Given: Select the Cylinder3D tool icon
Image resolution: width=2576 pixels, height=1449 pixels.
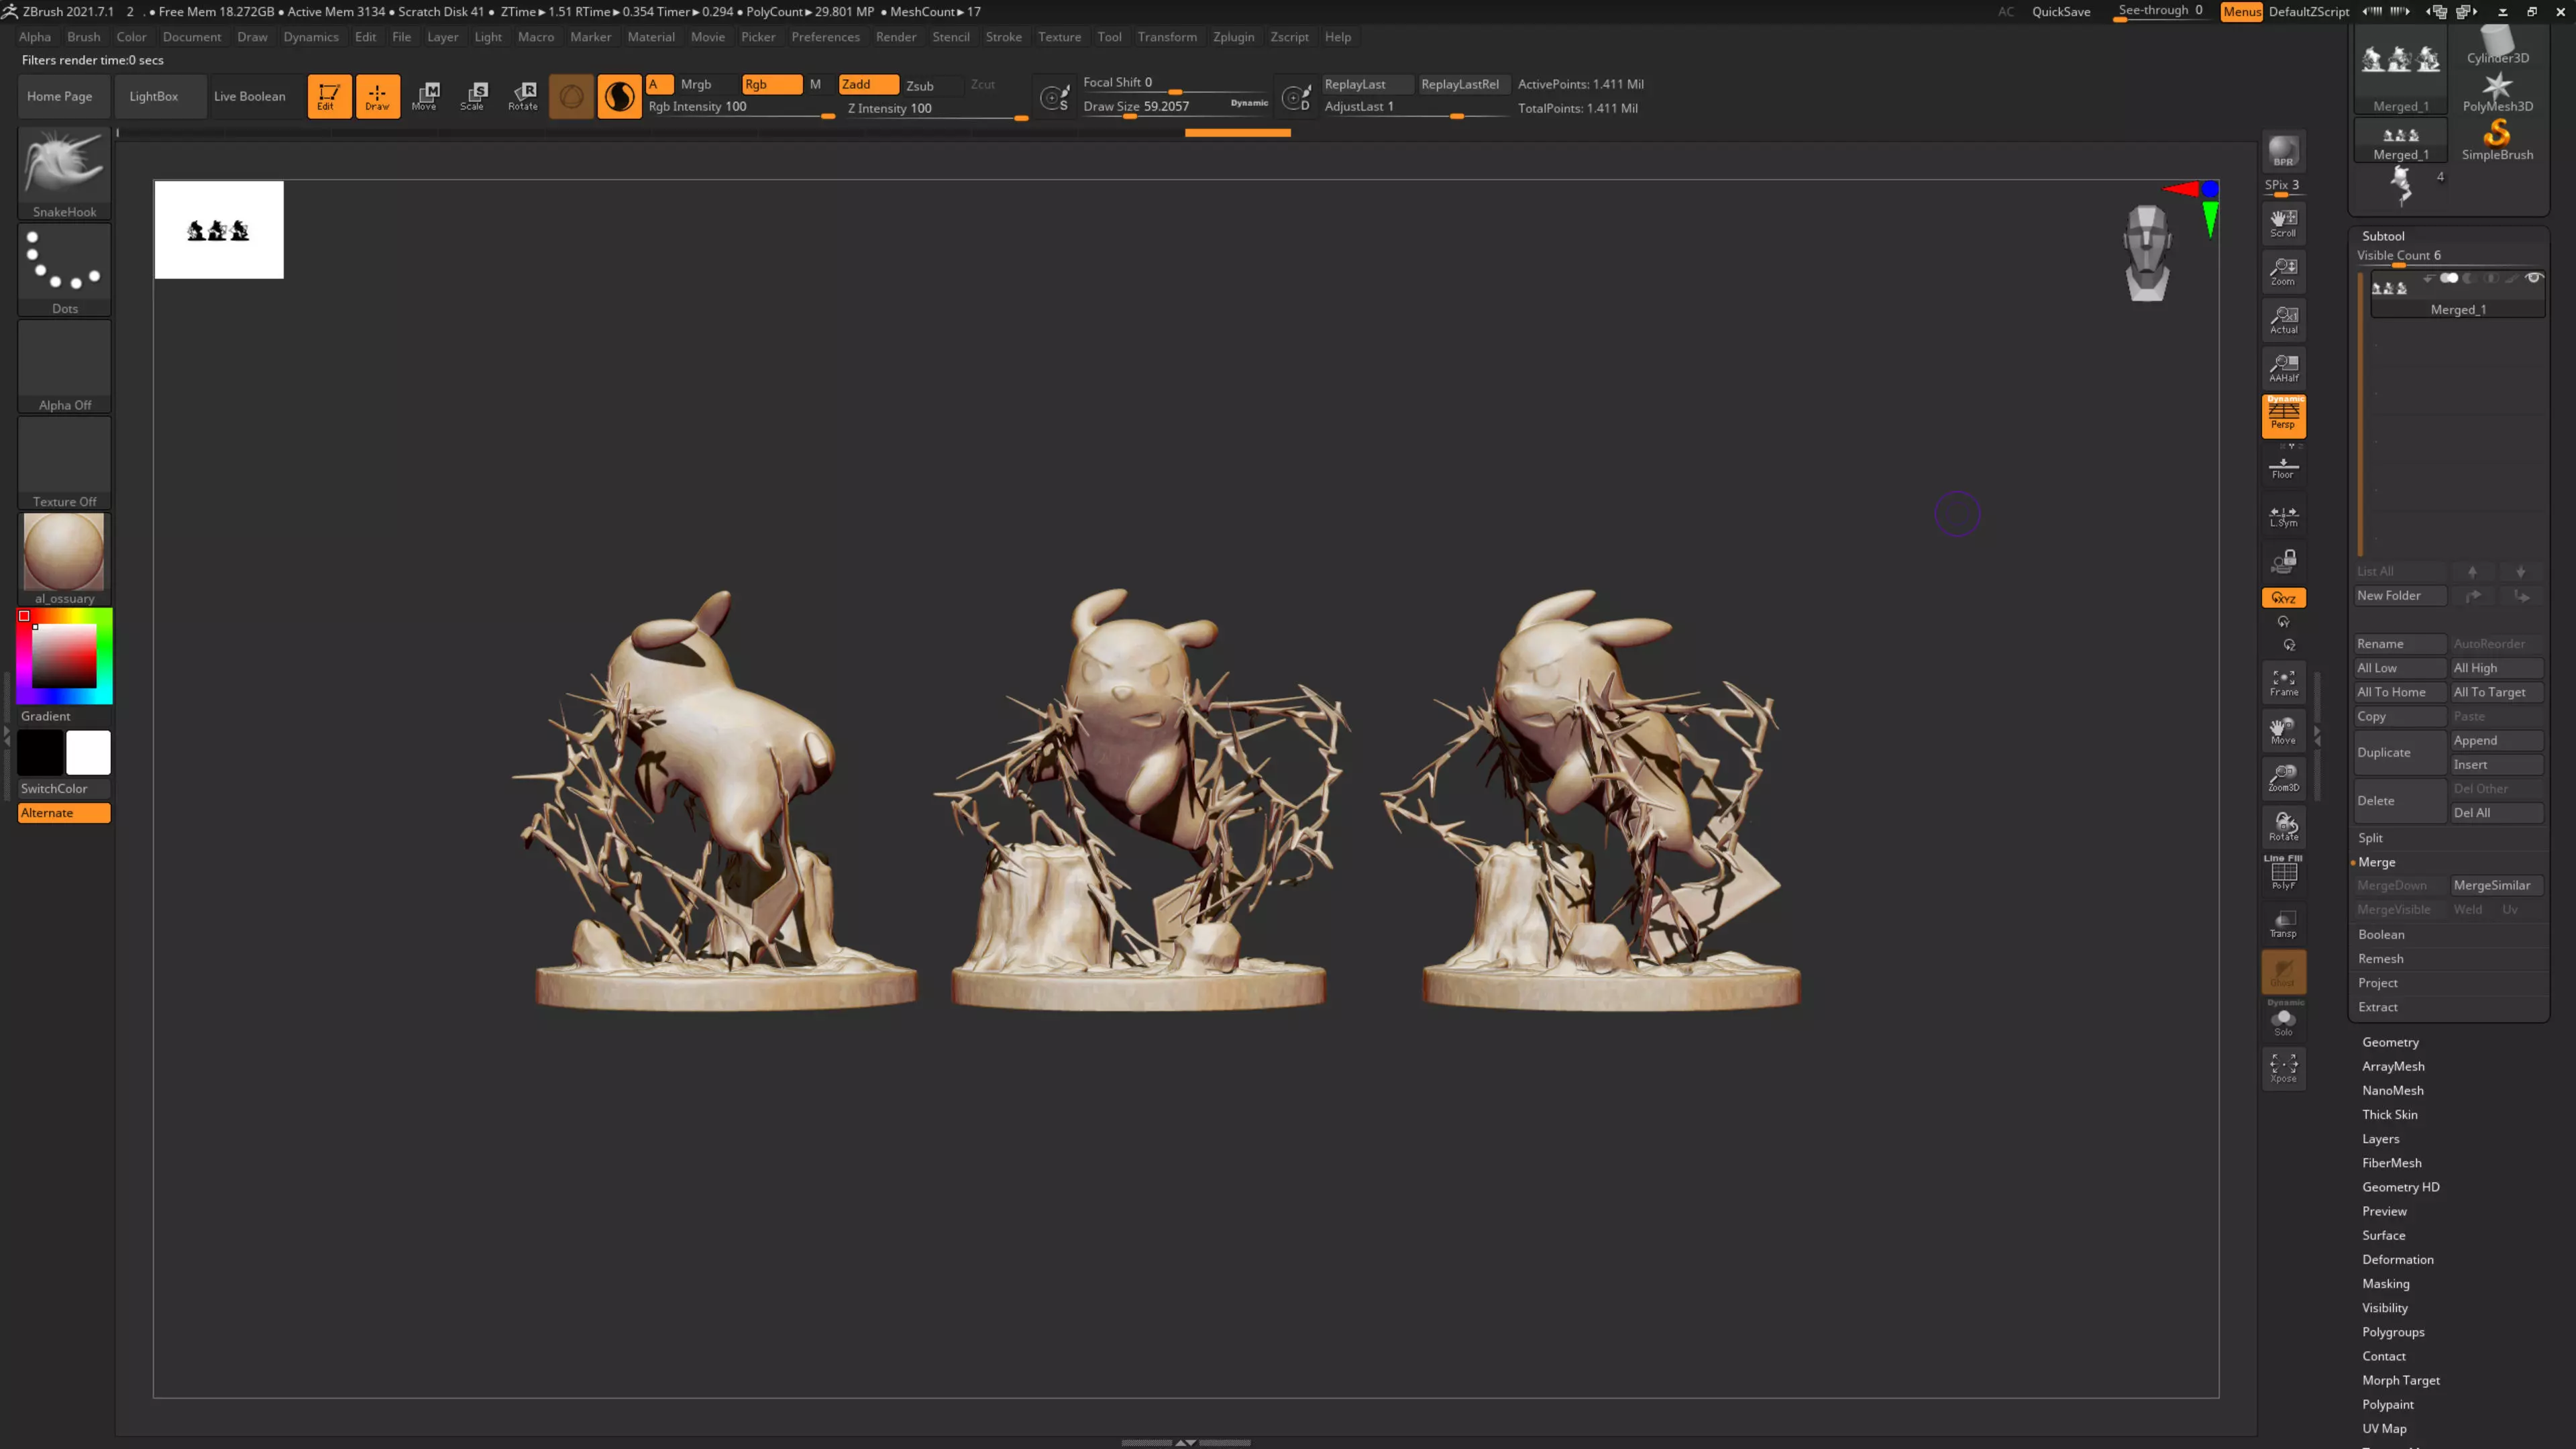Looking at the screenshot, I should (2497, 45).
